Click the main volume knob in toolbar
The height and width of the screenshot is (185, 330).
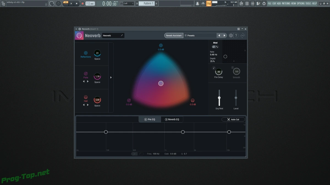click(52, 4)
